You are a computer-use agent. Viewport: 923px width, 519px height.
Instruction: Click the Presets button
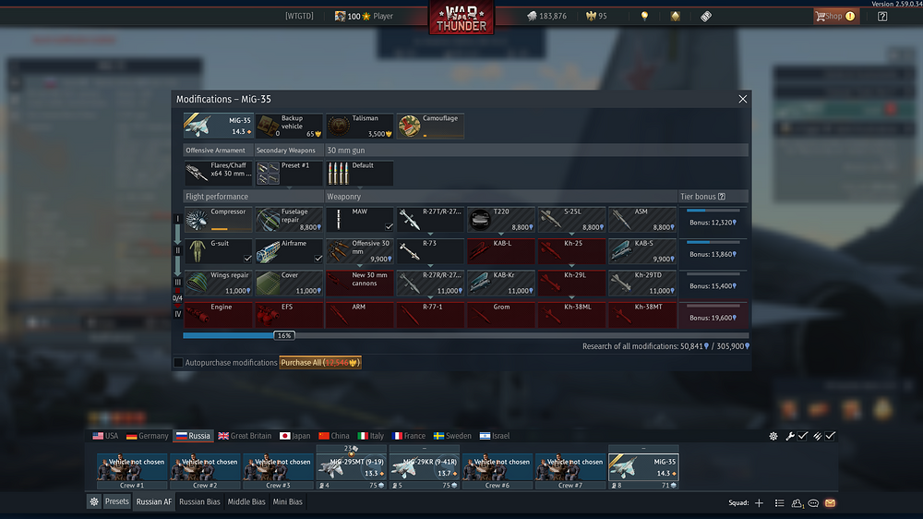[116, 502]
